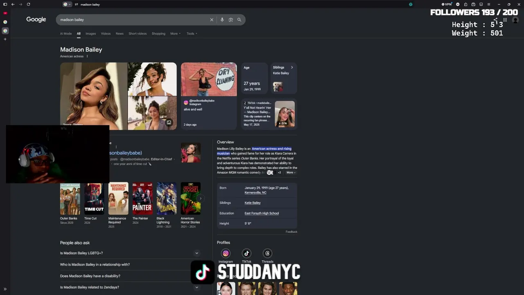Switch to the Videos tab
Viewport: 524px width, 295px height.
106,34
